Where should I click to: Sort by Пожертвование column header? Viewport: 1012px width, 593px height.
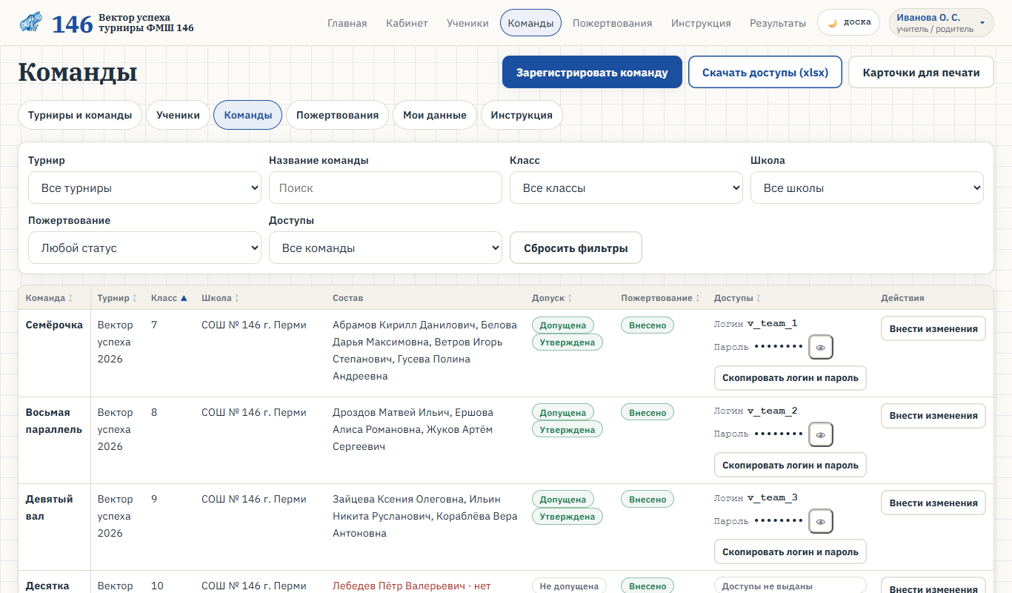click(661, 298)
